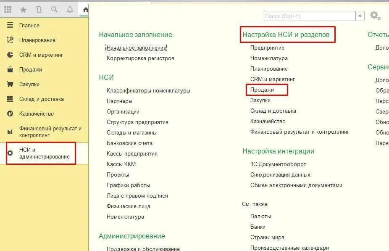The height and width of the screenshot is (251, 389).
Task: Open Обмен электронными документами link
Action: tap(296, 185)
